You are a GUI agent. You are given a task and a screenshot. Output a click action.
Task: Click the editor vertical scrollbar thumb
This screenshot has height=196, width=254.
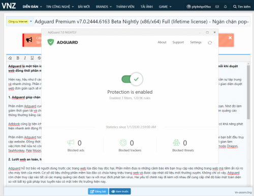click(248, 92)
